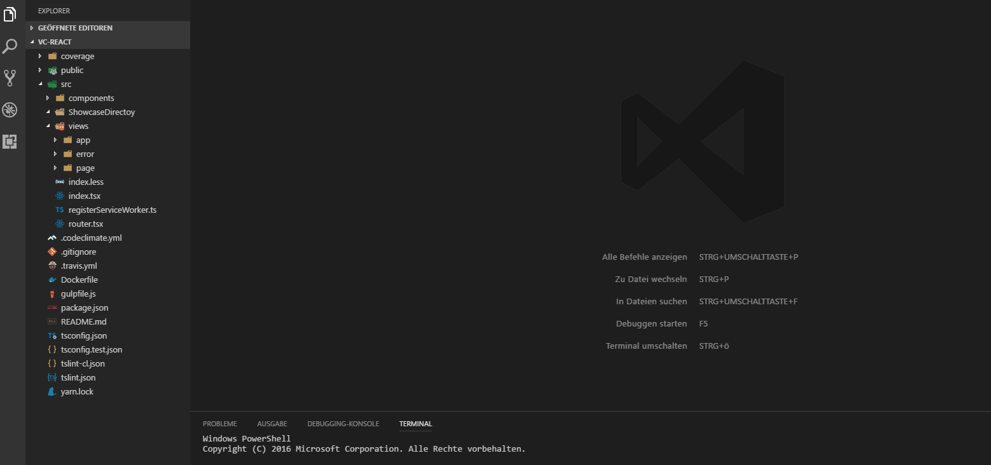Open the Source Control view icon

(x=10, y=78)
